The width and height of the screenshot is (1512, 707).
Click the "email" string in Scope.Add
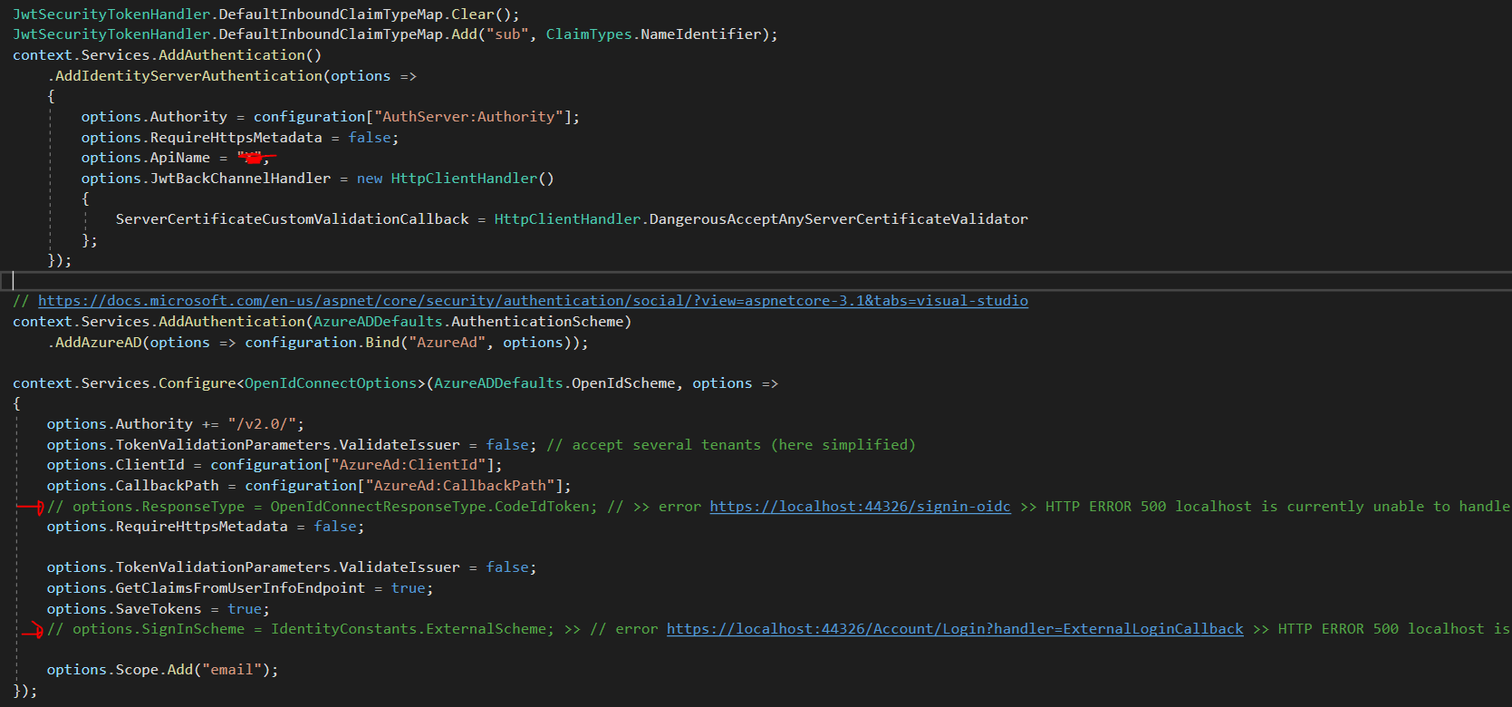click(231, 670)
